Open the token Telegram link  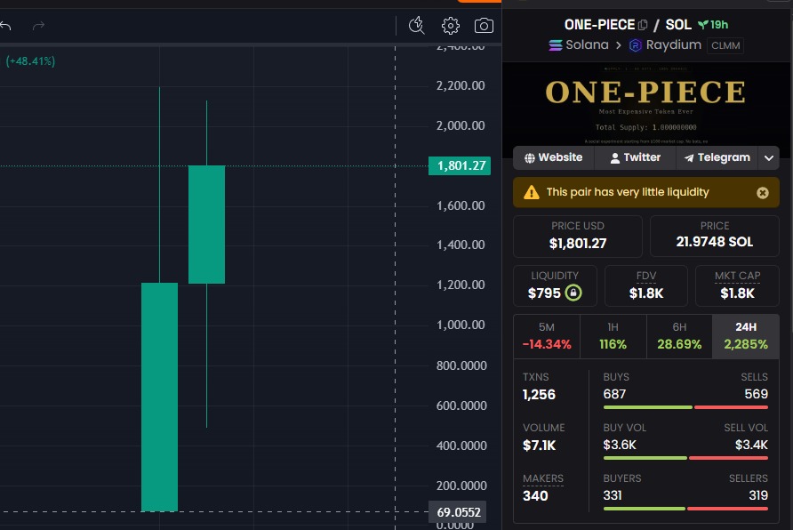click(717, 157)
